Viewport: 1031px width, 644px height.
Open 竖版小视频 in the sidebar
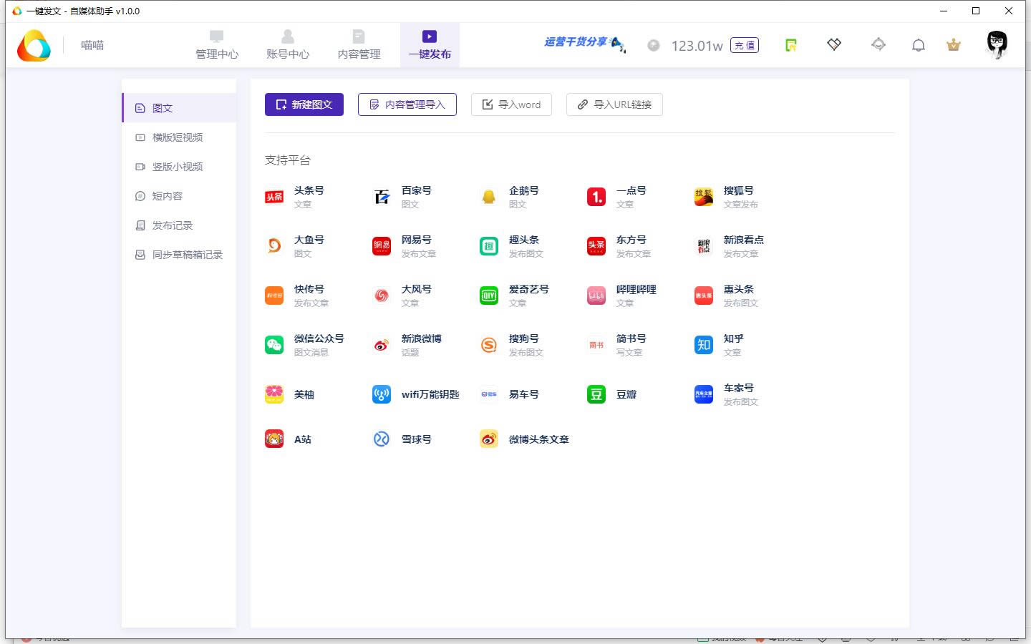pos(179,167)
